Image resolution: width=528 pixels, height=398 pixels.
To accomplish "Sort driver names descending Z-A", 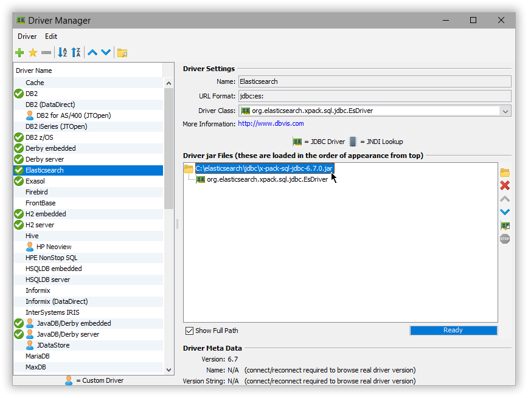I will point(76,52).
